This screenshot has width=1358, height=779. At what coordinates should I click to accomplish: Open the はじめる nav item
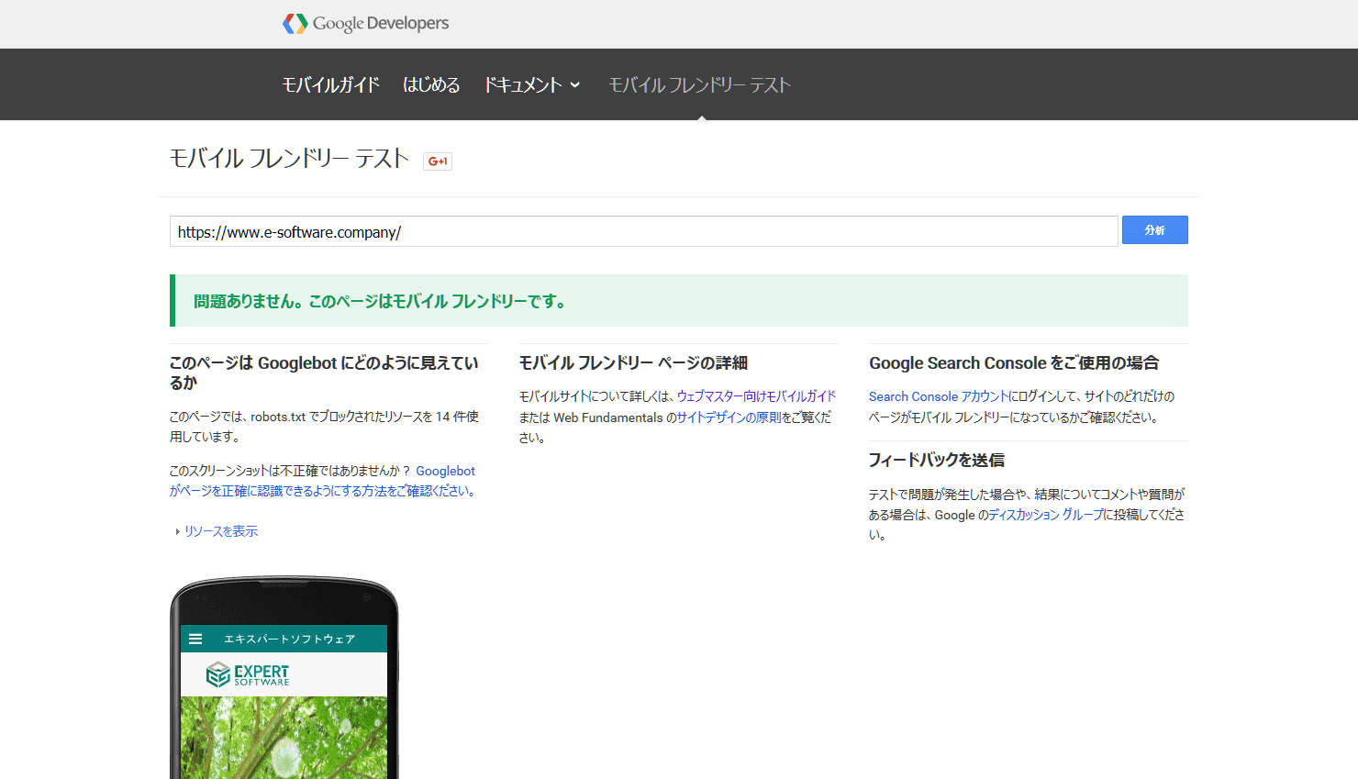click(431, 84)
